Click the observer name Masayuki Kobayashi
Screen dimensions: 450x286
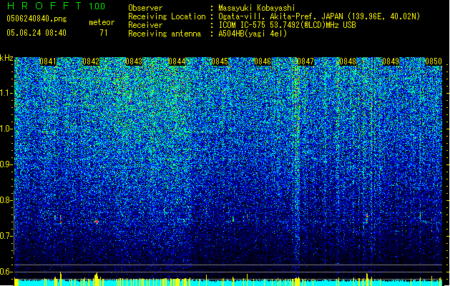257,8
